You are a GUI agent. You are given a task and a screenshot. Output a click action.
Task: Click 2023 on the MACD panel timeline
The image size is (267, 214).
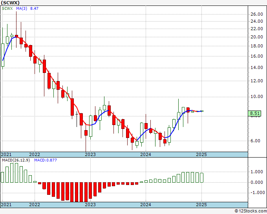click(90, 205)
